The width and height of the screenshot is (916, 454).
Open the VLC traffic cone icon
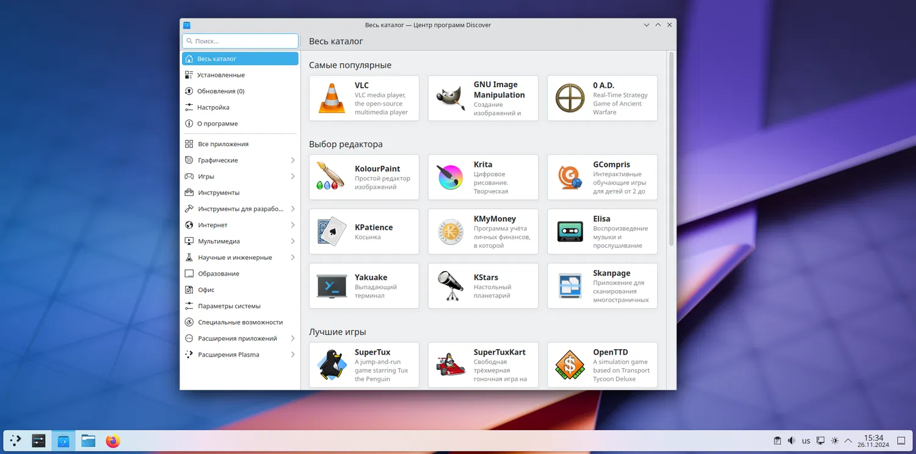[332, 99]
